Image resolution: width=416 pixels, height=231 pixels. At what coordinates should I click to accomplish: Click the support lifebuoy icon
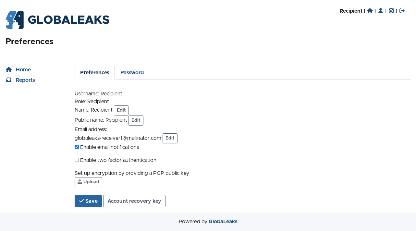(x=391, y=11)
